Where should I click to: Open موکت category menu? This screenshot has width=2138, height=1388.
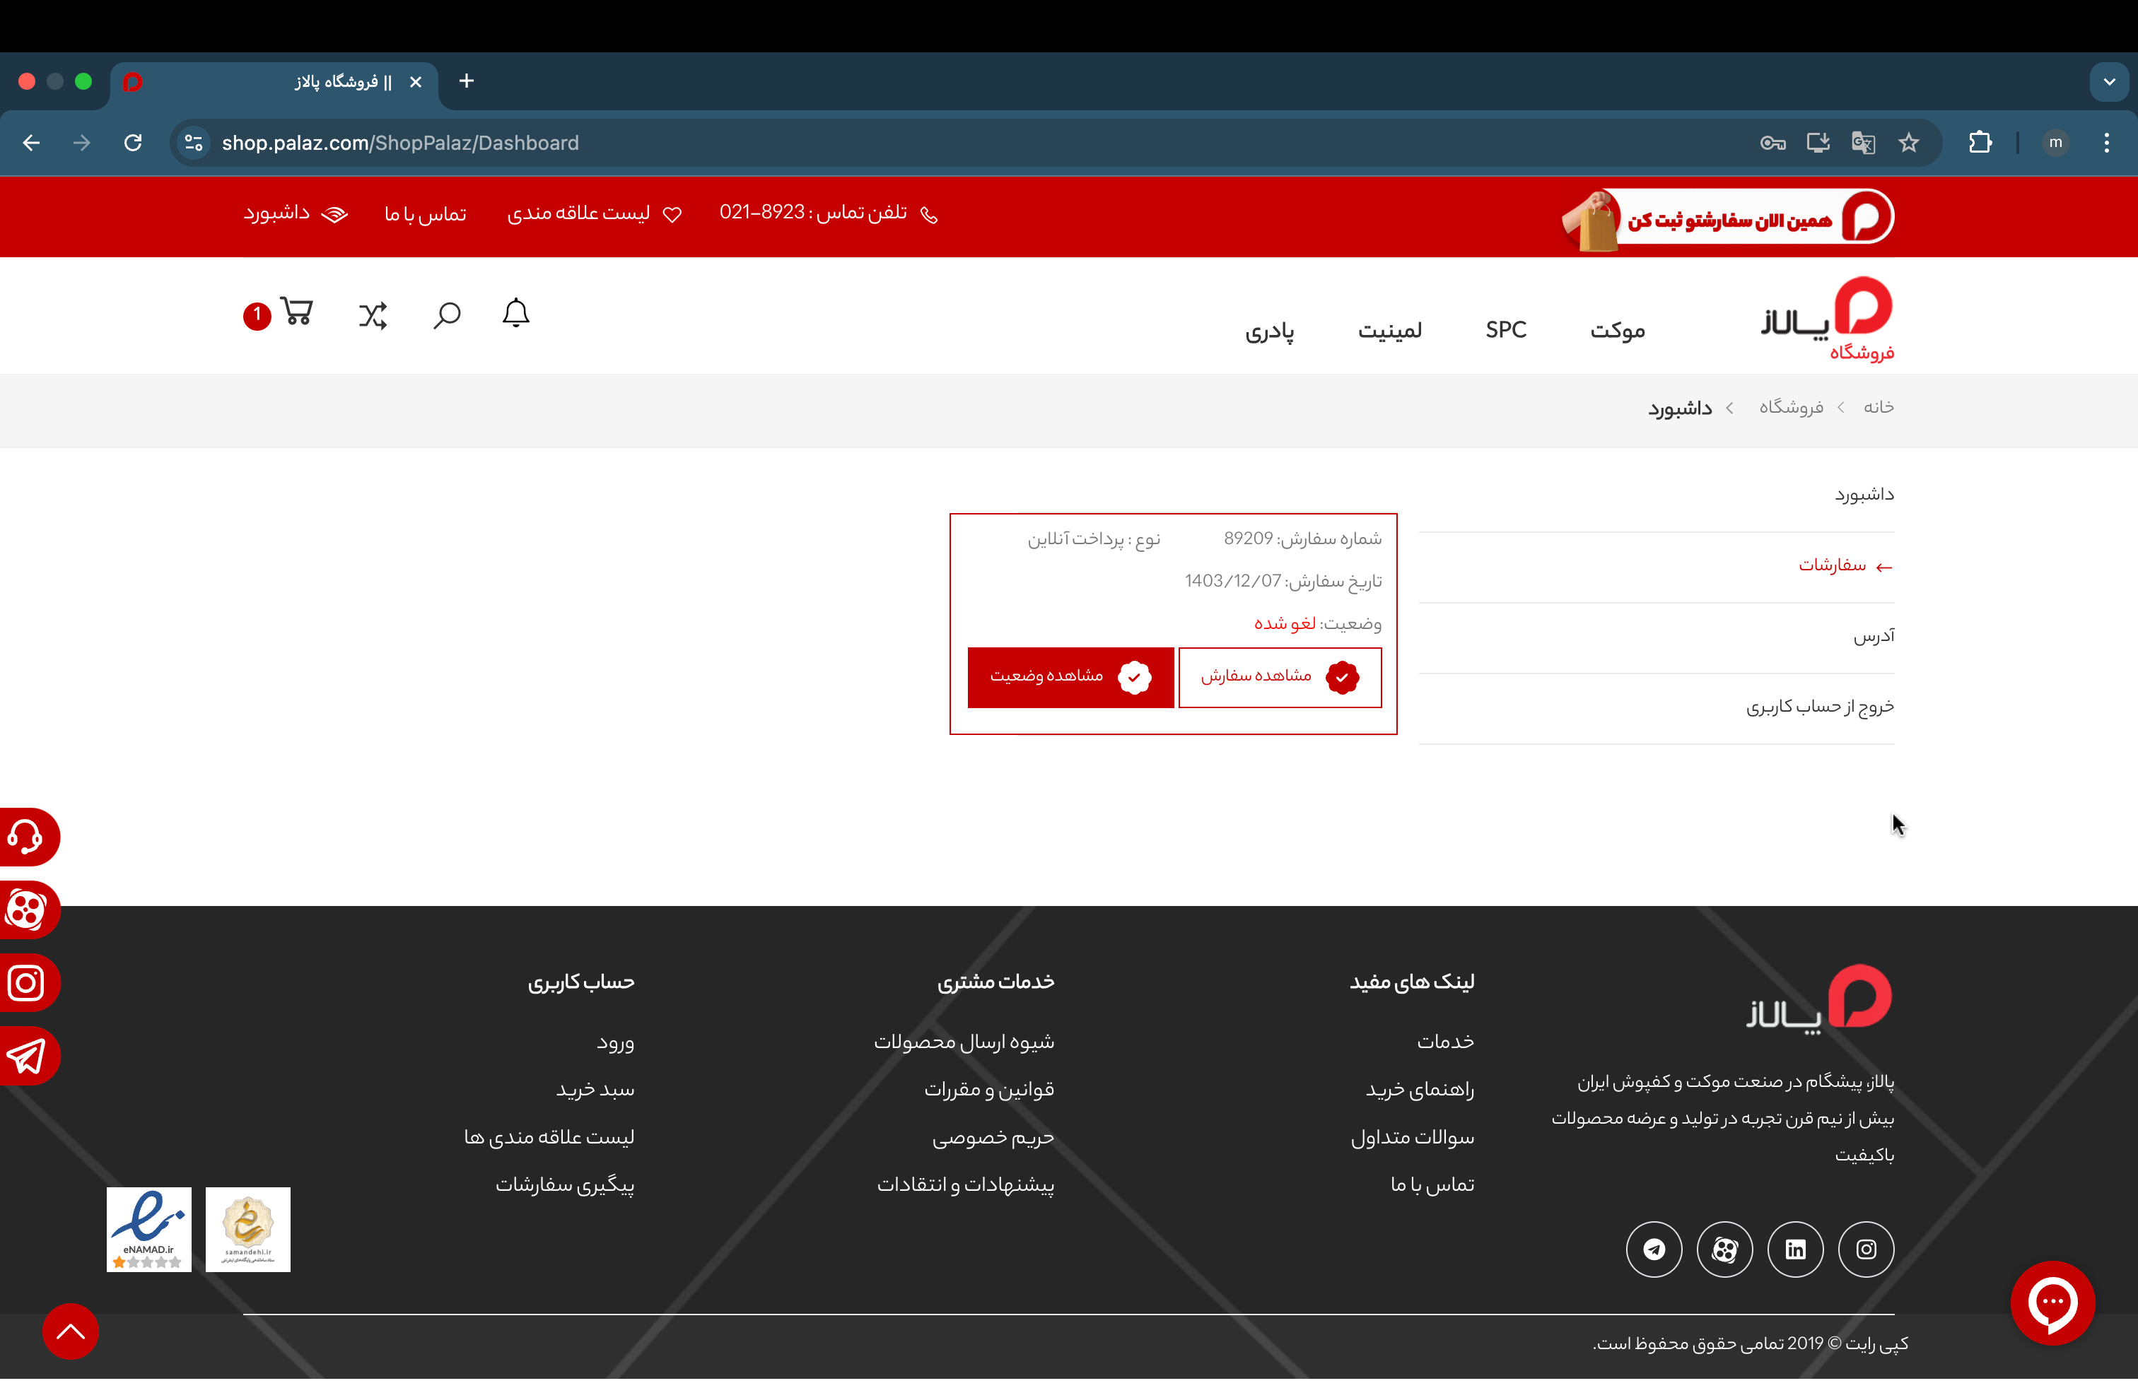[x=1618, y=330]
